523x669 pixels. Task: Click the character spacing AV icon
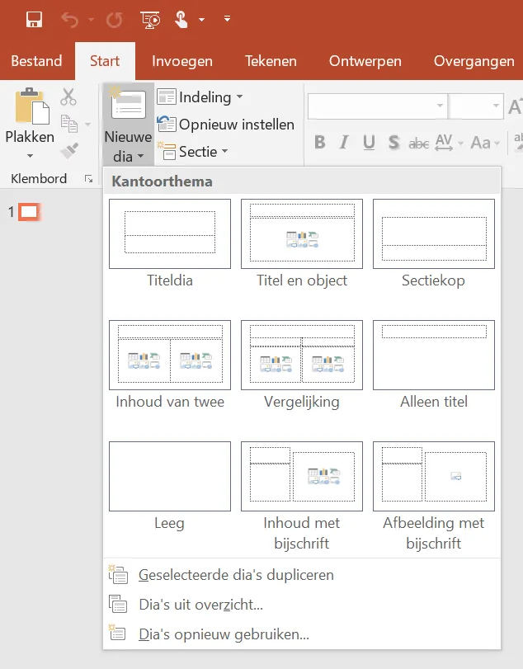(444, 142)
